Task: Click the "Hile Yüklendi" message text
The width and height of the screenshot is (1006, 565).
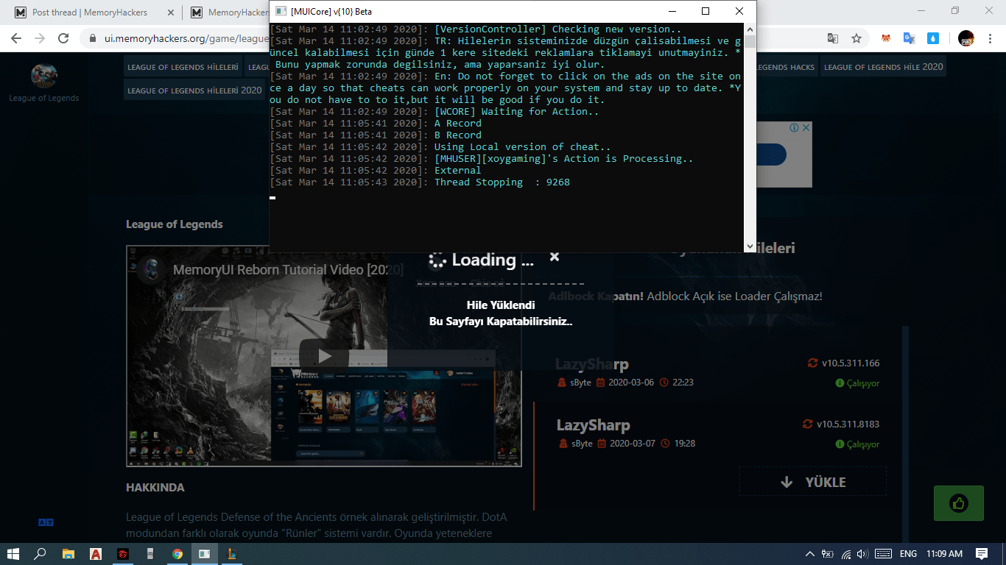Action: 501,305
